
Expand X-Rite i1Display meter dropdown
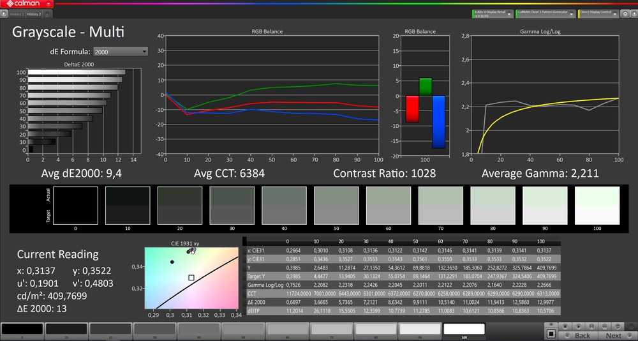508,13
